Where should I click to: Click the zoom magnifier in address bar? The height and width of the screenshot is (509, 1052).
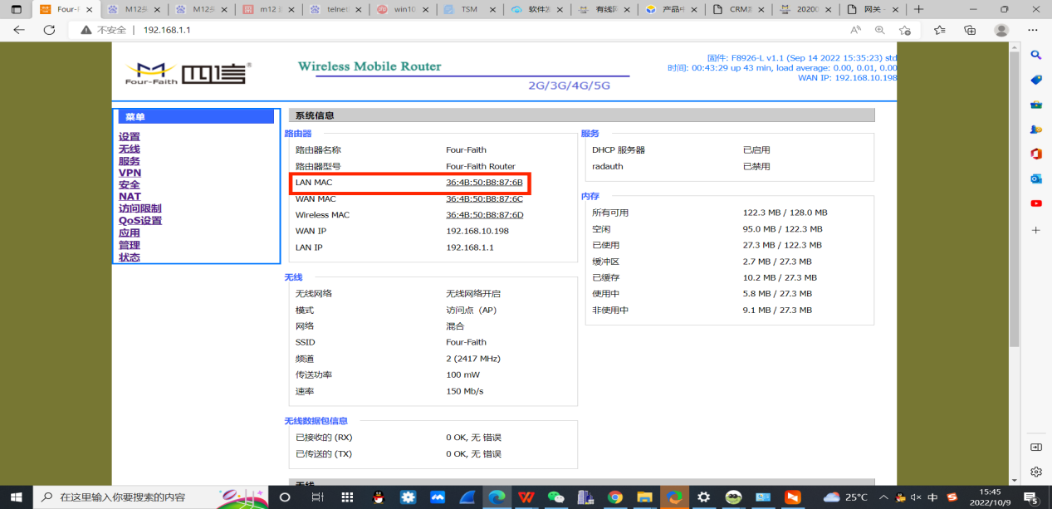pos(880,30)
